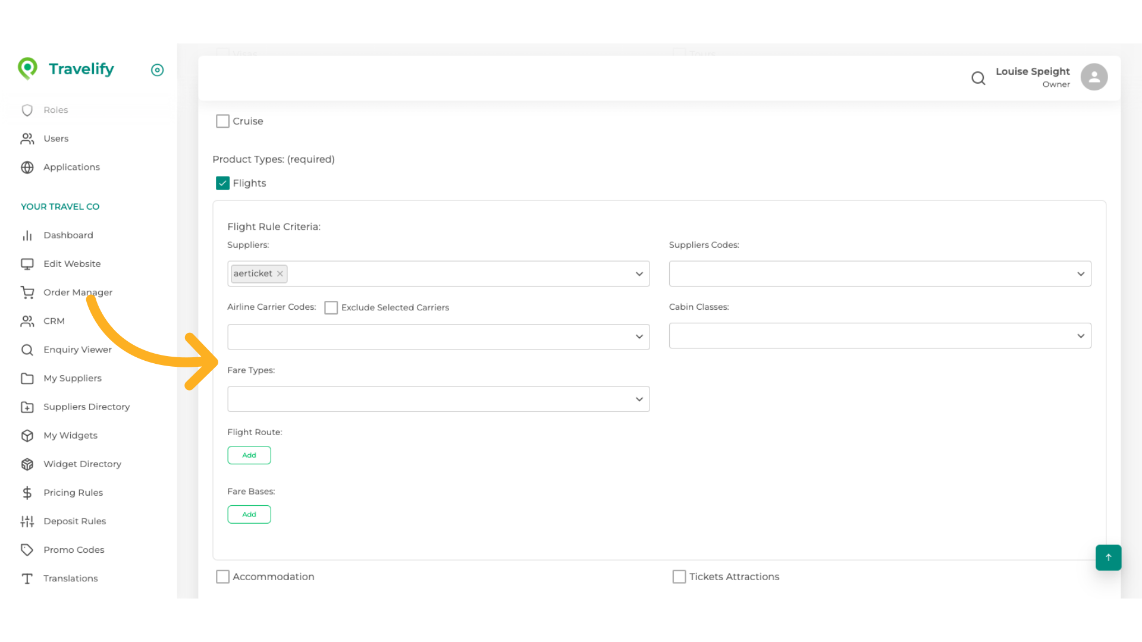
Task: Open the Pricing Rules dollar icon
Action: click(27, 492)
